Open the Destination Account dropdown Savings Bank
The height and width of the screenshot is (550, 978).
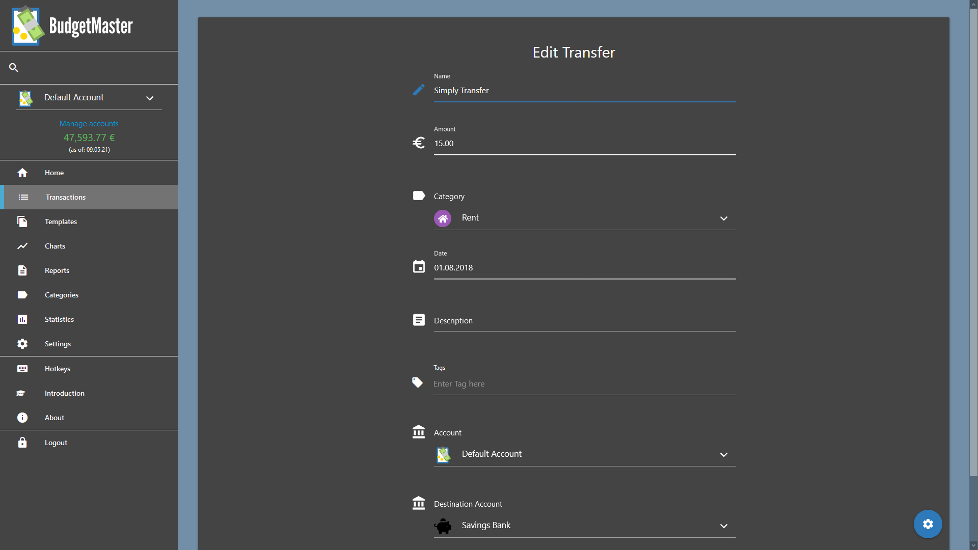pyautogui.click(x=585, y=526)
